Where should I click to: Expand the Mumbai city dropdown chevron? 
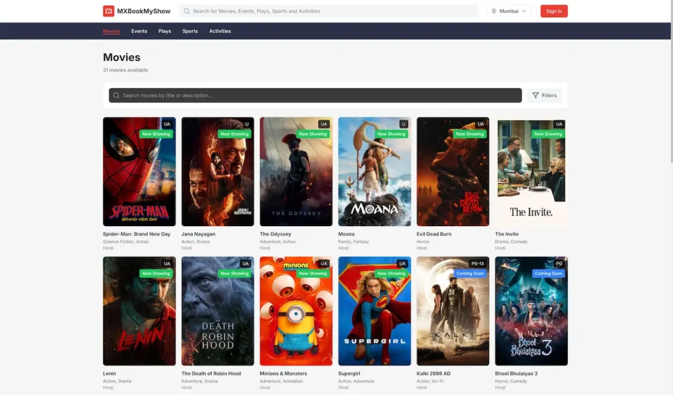pos(524,11)
